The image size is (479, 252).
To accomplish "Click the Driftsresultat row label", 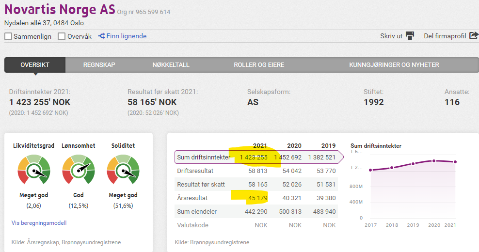I will click(196, 171).
